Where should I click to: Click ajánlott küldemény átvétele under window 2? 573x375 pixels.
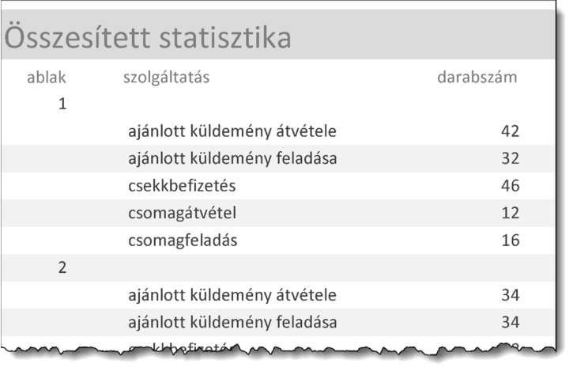click(232, 295)
